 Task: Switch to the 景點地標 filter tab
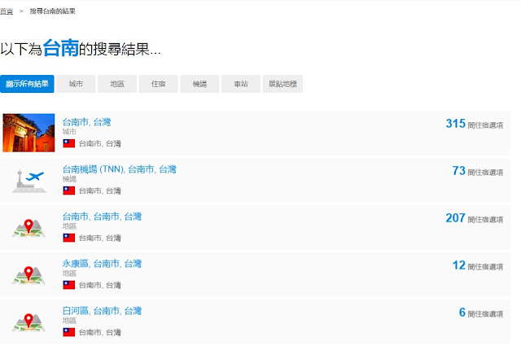[282, 84]
